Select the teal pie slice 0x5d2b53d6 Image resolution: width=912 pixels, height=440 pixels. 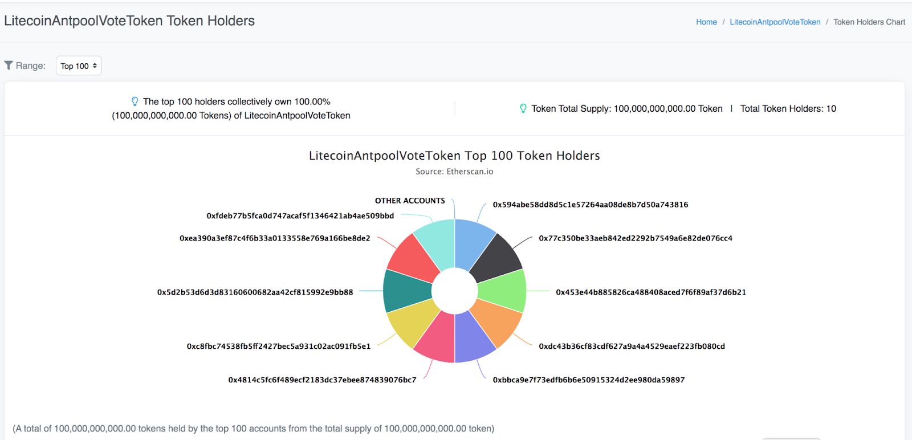tap(406, 291)
